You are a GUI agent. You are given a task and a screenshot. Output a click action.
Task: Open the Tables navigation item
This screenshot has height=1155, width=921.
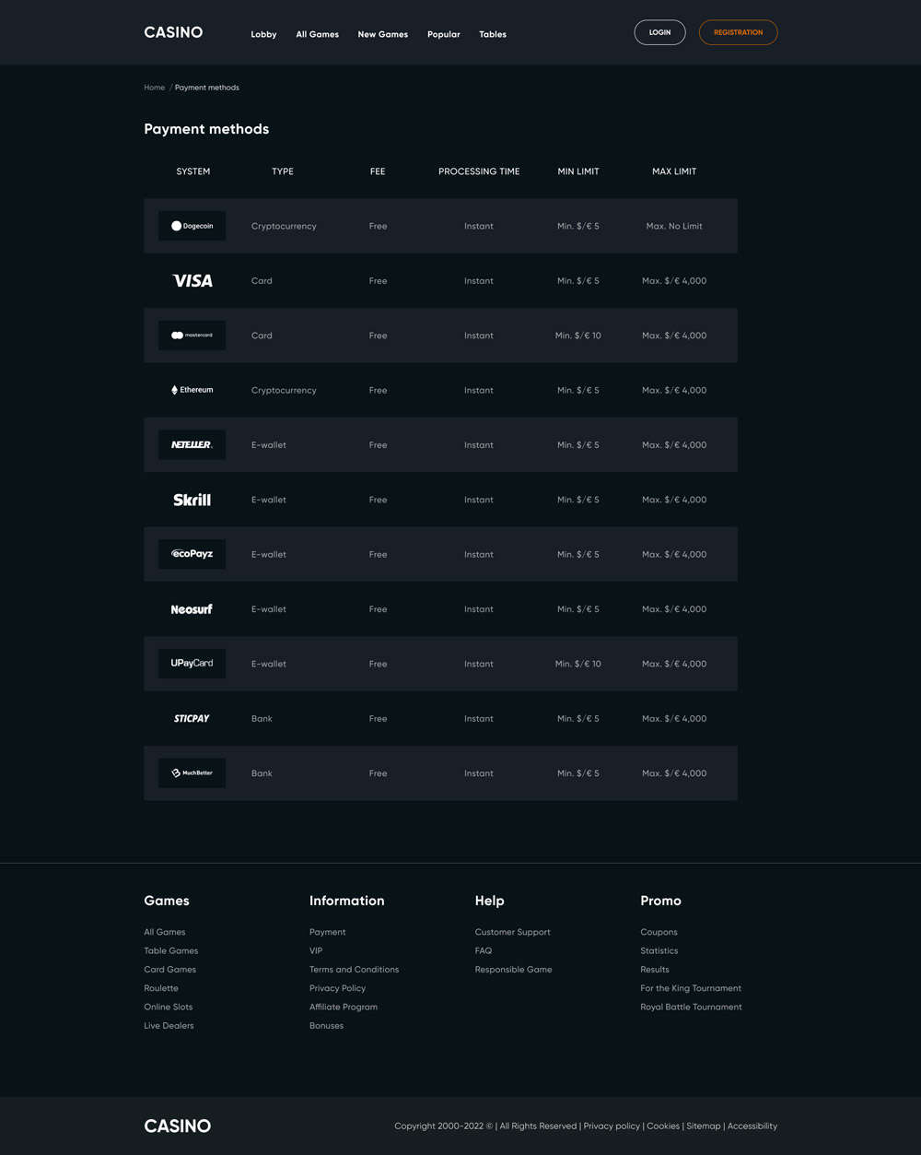[x=493, y=34]
